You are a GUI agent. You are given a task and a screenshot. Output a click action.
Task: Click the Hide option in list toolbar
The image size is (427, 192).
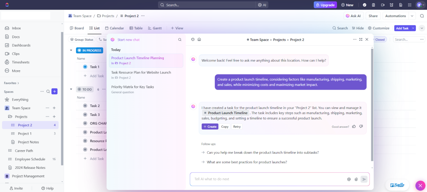click(x=358, y=28)
